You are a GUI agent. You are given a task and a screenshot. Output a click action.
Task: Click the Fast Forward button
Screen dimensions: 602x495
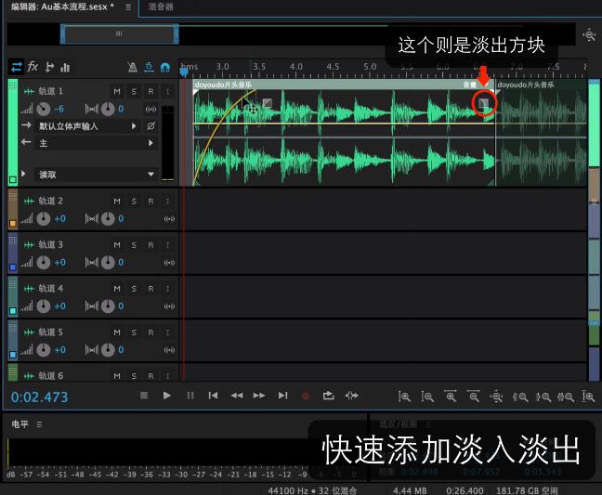(x=259, y=396)
